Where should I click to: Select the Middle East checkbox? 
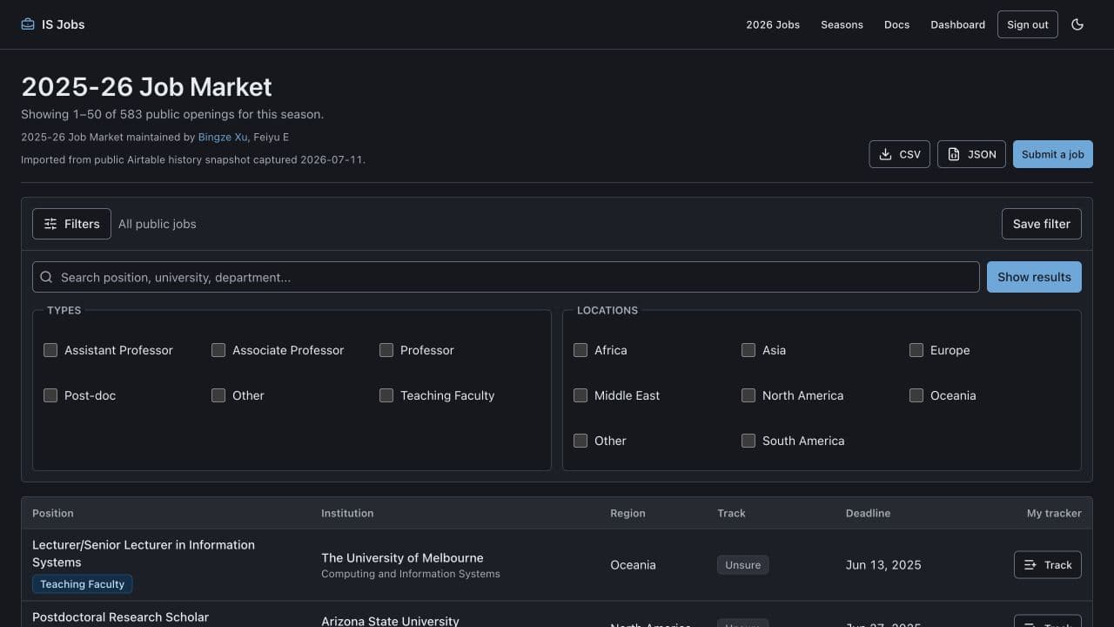[580, 395]
